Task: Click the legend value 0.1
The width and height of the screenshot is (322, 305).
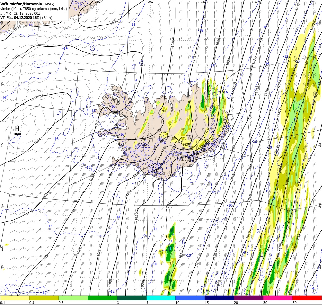Action: (3, 302)
